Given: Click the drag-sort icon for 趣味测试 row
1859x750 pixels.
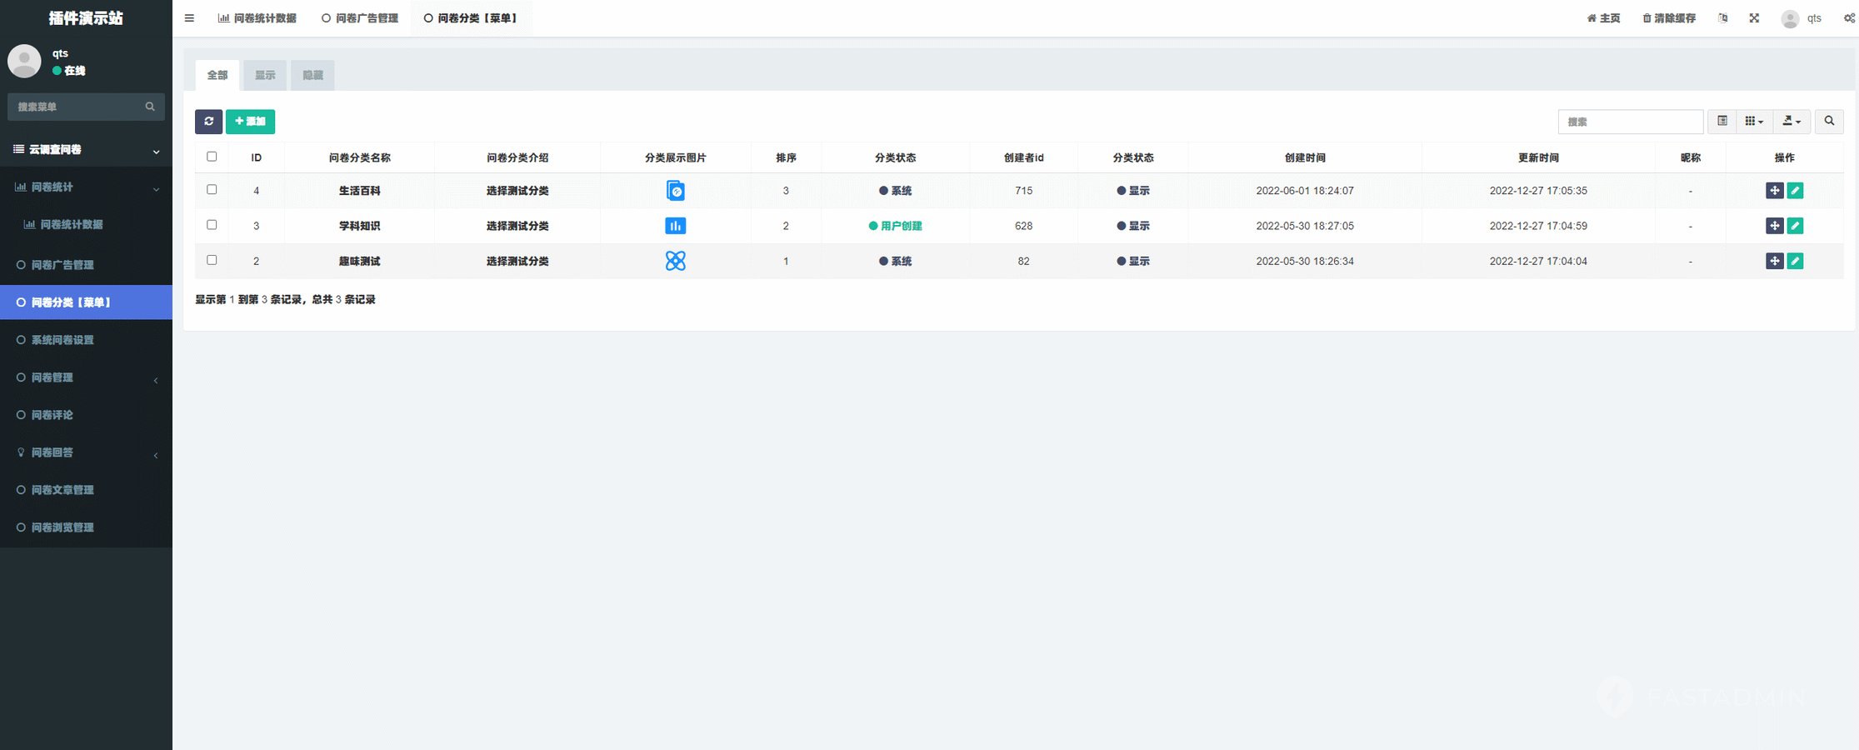Looking at the screenshot, I should click(1774, 261).
